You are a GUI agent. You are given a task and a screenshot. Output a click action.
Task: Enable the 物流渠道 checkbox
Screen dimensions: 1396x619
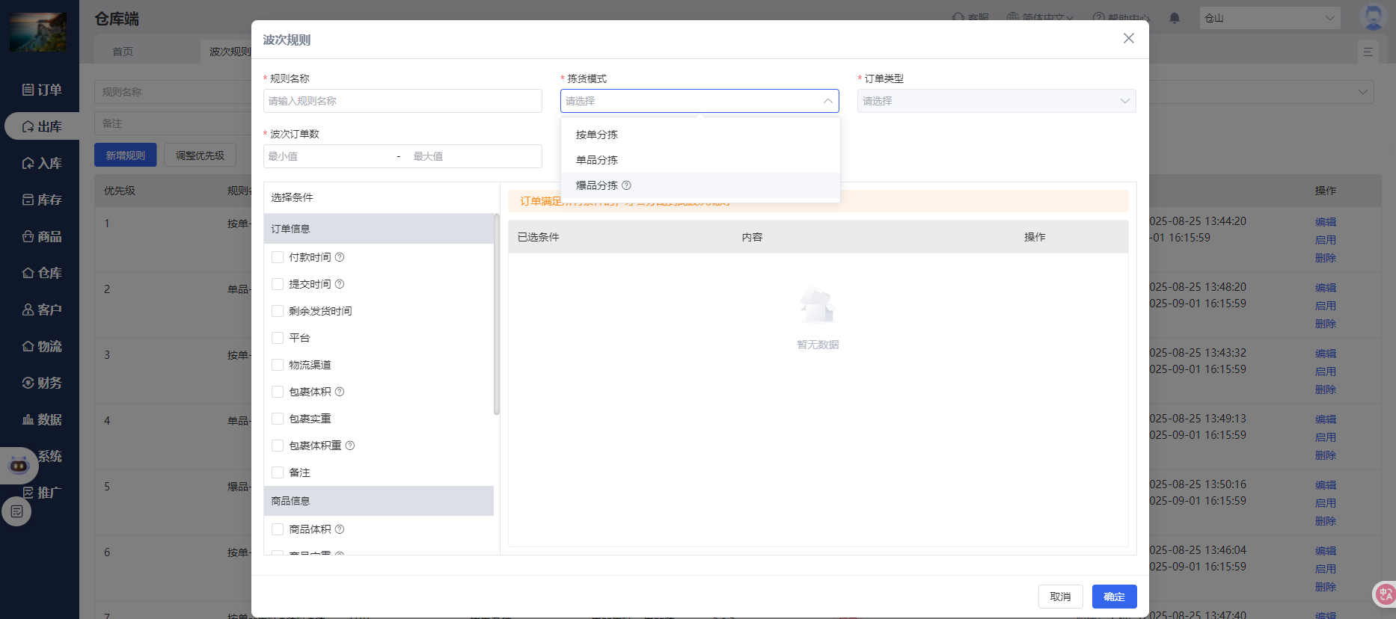[278, 365]
